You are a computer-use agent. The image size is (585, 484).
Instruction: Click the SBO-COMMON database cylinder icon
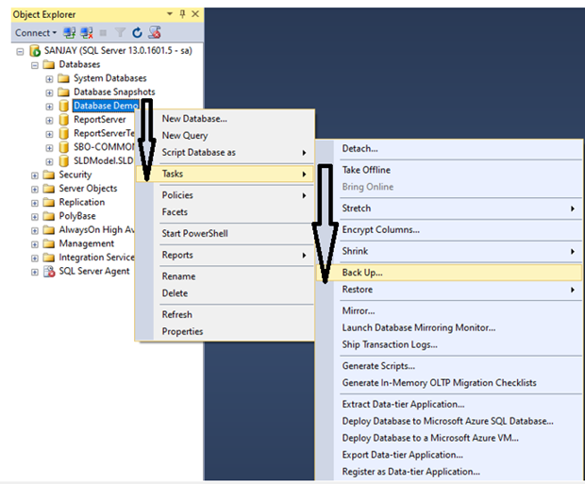(x=64, y=147)
